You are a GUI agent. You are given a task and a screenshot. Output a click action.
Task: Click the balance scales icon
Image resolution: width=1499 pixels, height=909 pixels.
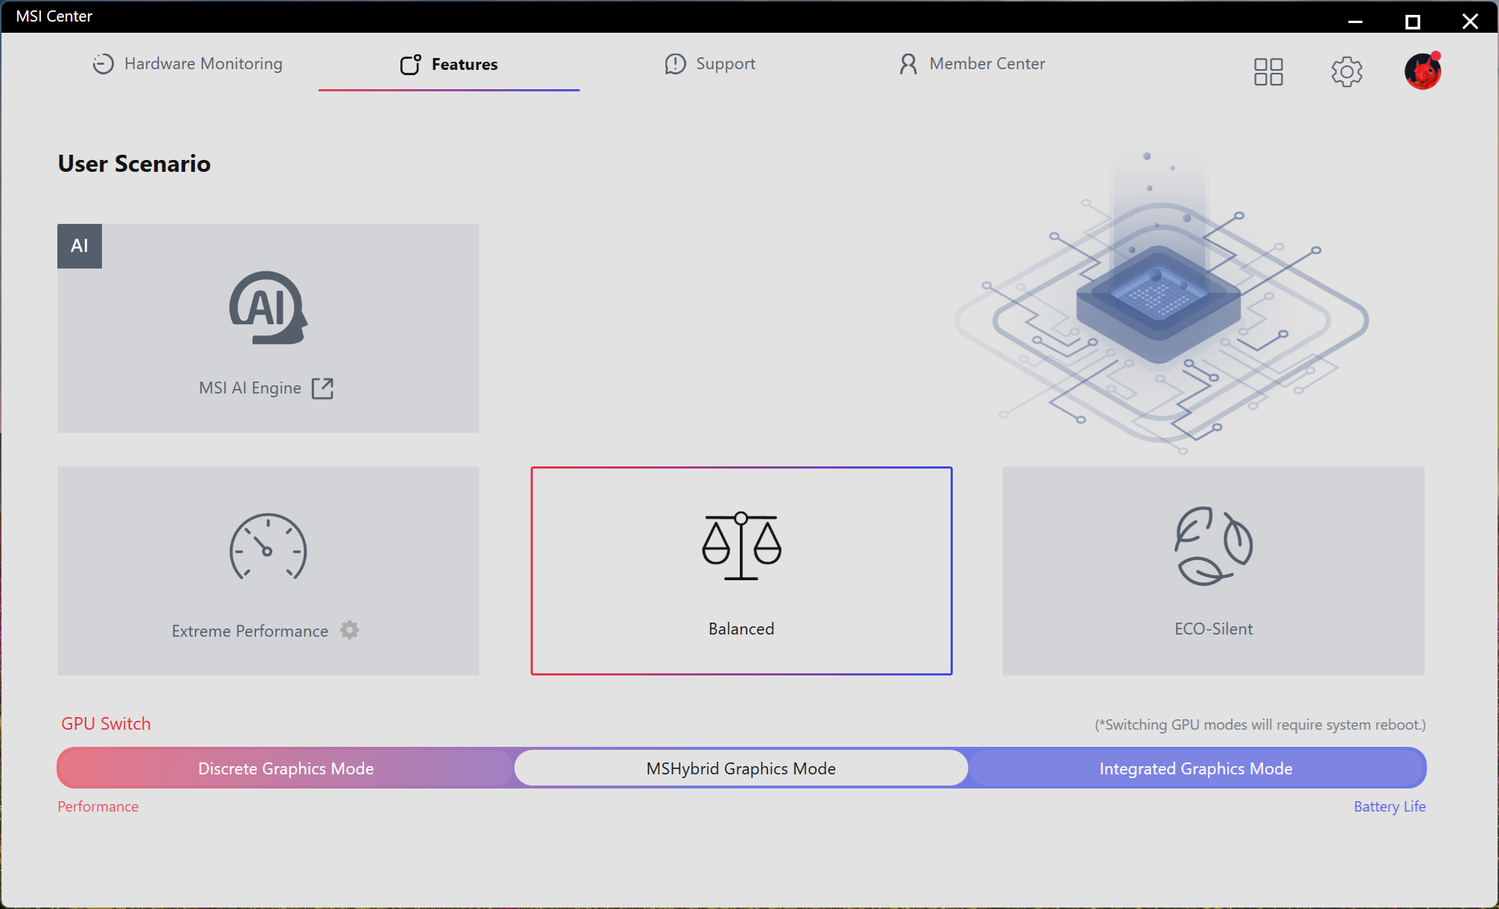(x=741, y=546)
